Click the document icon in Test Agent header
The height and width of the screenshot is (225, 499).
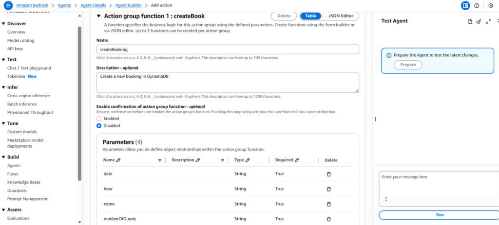(x=470, y=21)
